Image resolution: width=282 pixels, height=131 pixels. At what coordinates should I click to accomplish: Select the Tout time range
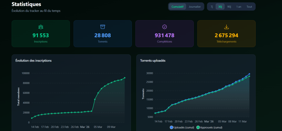point(249,7)
